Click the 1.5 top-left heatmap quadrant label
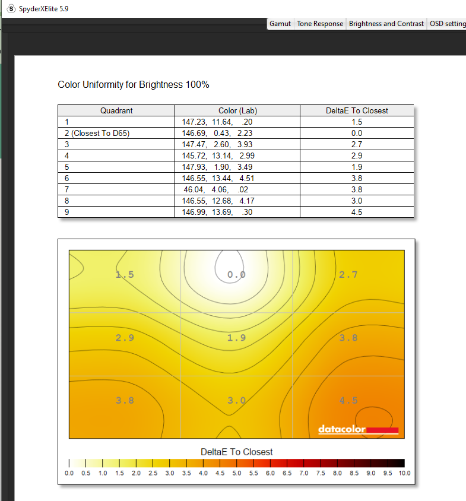Viewport: 466px width, 501px height. tap(125, 275)
